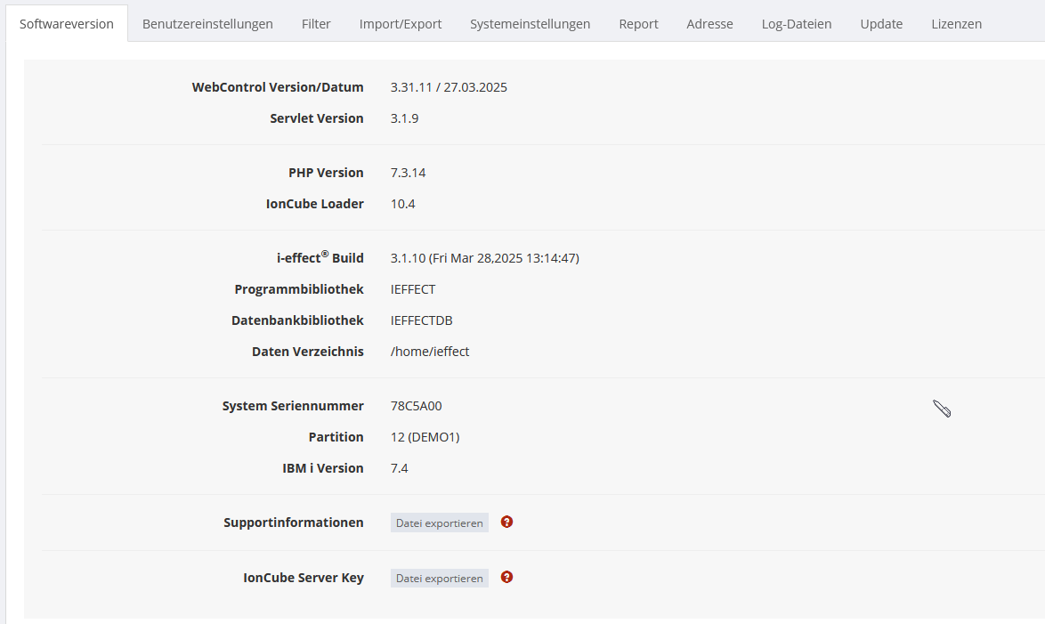
Task: Click the active Softwareversion tab
Action: pyautogui.click(x=67, y=24)
